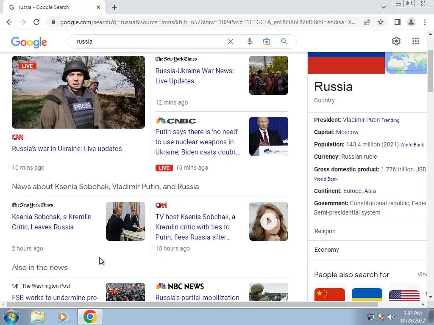Expand the Religion section
The height and width of the screenshot is (325, 434).
coord(367,231)
